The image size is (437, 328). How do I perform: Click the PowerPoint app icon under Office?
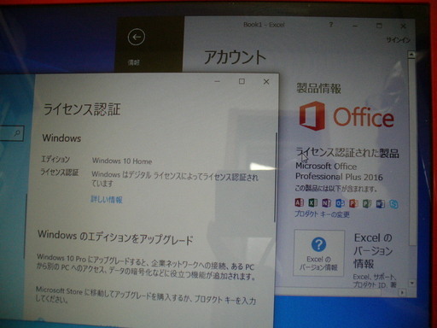tap(353, 203)
